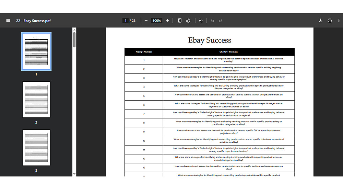
Task: Click the undo arrow icon
Action: point(212,21)
